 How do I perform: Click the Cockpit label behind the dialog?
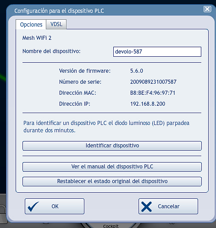click(x=111, y=226)
